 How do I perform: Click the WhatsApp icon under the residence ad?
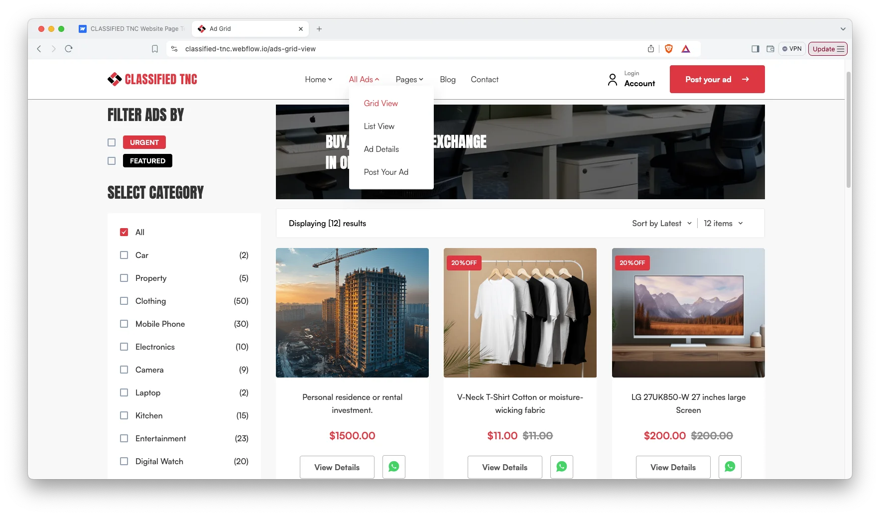click(x=393, y=467)
